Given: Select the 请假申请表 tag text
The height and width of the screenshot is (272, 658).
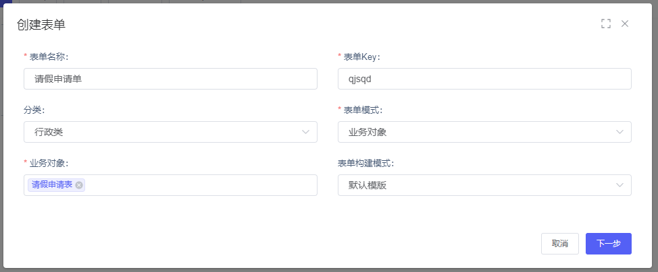Looking at the screenshot, I should coord(52,185).
